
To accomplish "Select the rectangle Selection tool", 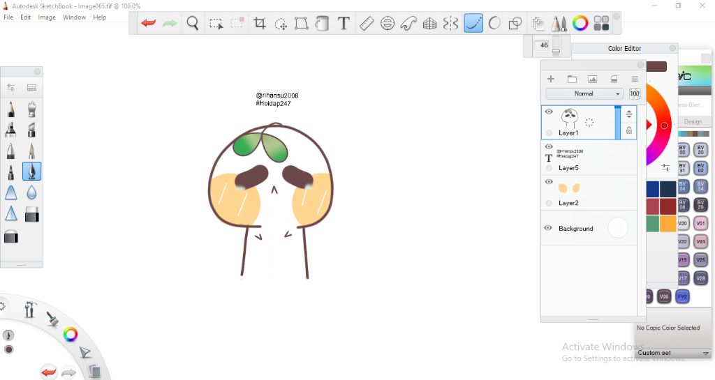I will pyautogui.click(x=216, y=24).
